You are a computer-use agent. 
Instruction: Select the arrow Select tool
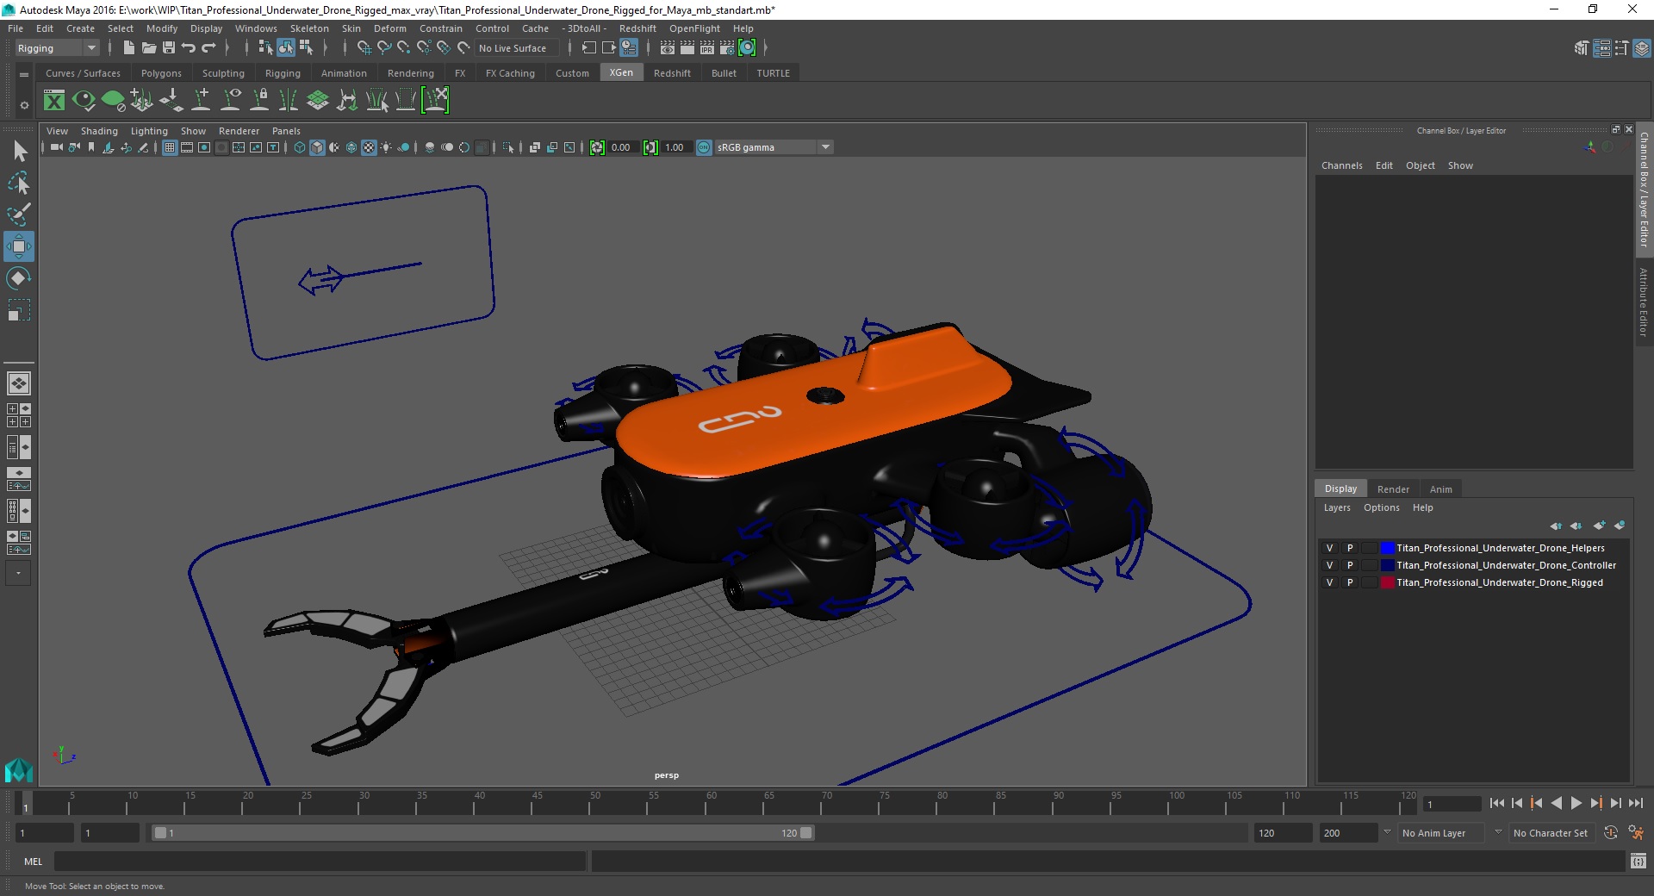pyautogui.click(x=19, y=152)
